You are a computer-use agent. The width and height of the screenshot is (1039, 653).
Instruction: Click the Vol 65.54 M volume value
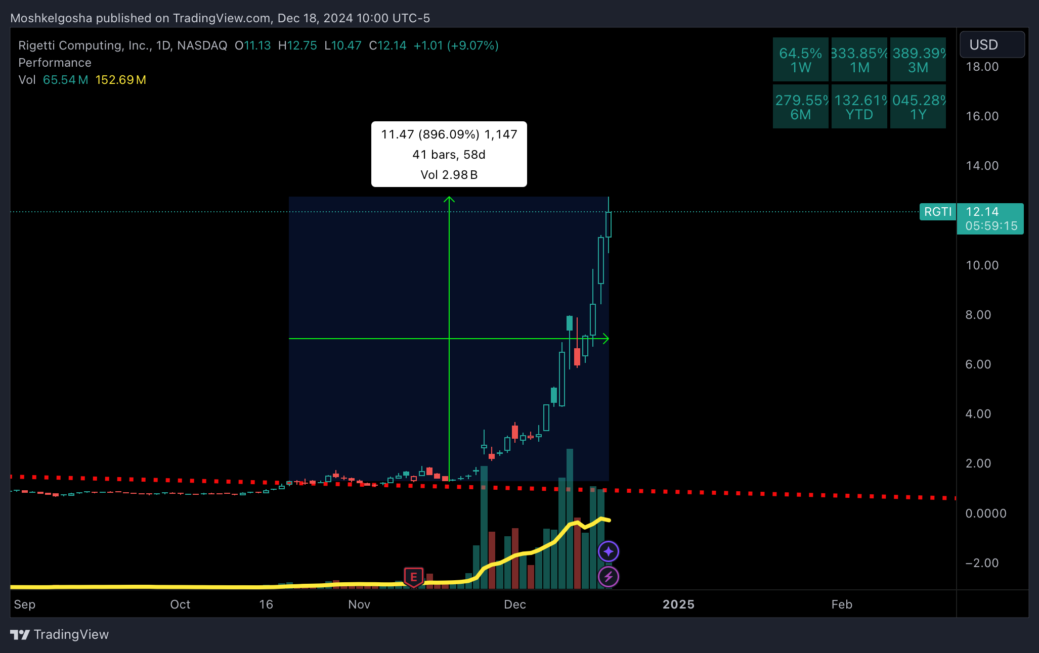click(65, 80)
